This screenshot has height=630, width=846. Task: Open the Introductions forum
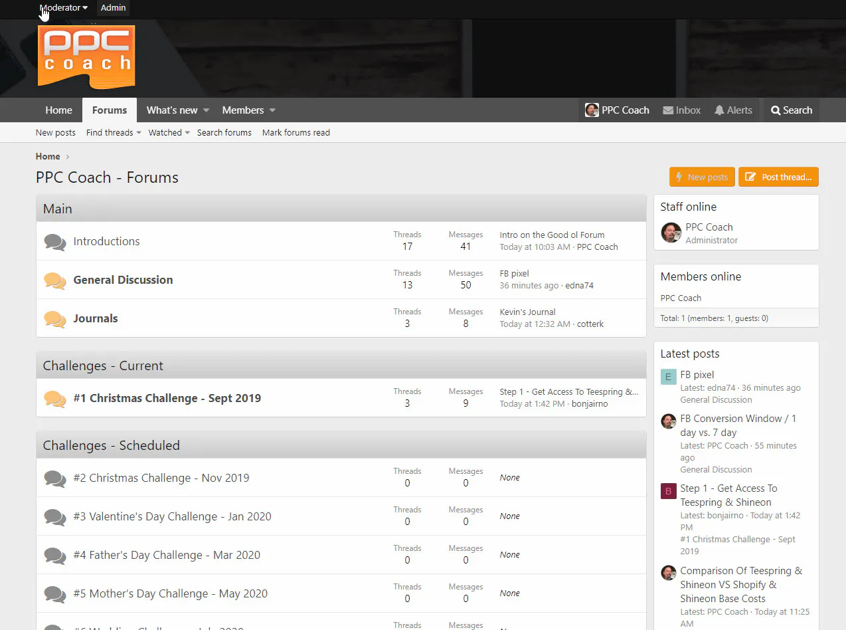pyautogui.click(x=107, y=241)
